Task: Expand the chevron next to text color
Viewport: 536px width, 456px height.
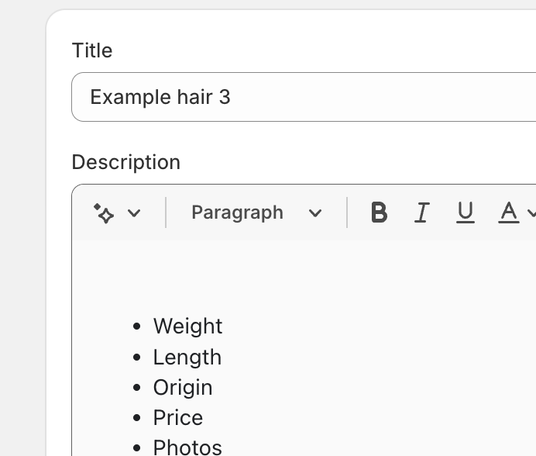Action: point(531,213)
